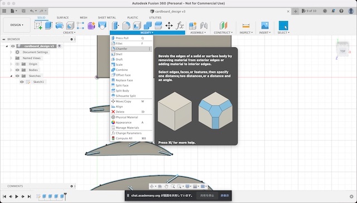Open a new design tab with plus button
357x203 pixels.
pyautogui.click(x=295, y=11)
